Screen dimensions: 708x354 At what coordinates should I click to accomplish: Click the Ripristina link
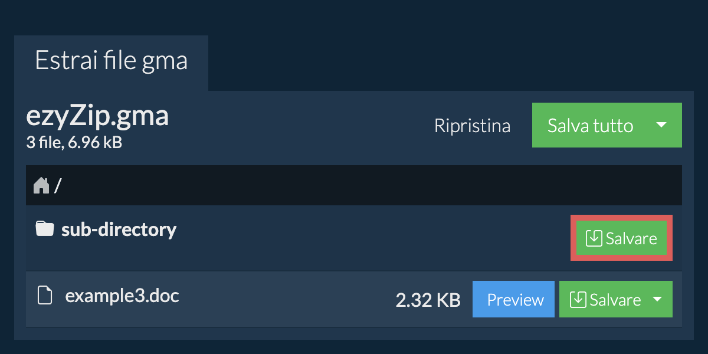point(472,126)
